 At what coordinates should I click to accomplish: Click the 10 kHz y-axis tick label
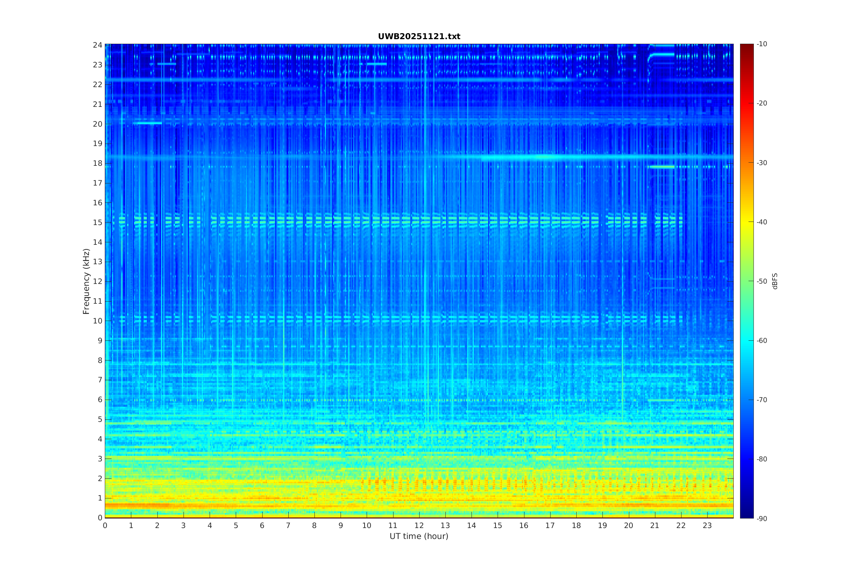tap(97, 321)
